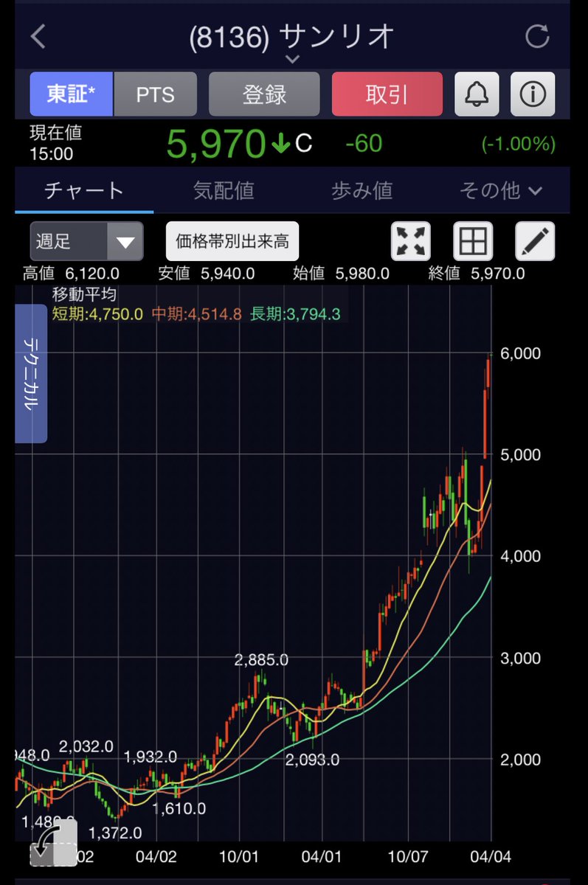
Task: Show 価格帯別出来高 volume profile
Action: 232,241
